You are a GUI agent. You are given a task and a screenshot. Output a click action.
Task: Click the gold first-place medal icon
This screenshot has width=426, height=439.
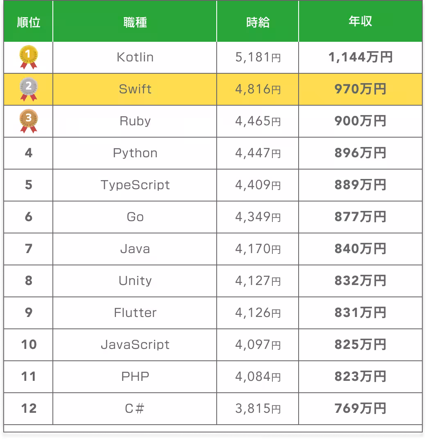pos(29,57)
